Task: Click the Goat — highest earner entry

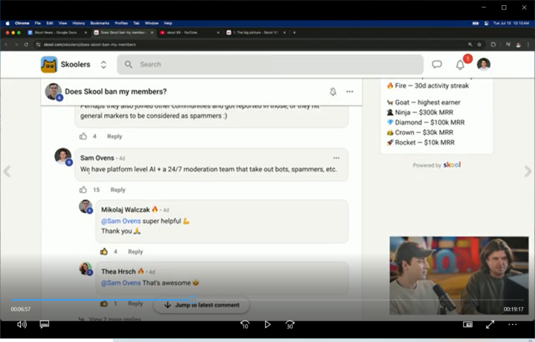Action: [424, 102]
